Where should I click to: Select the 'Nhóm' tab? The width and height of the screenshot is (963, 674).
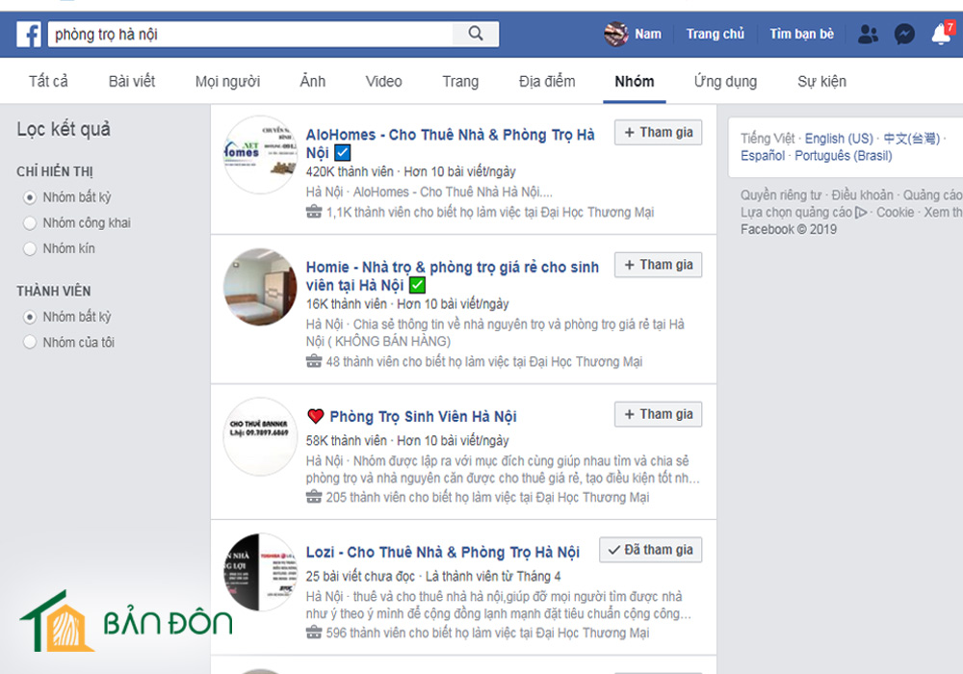click(x=635, y=82)
